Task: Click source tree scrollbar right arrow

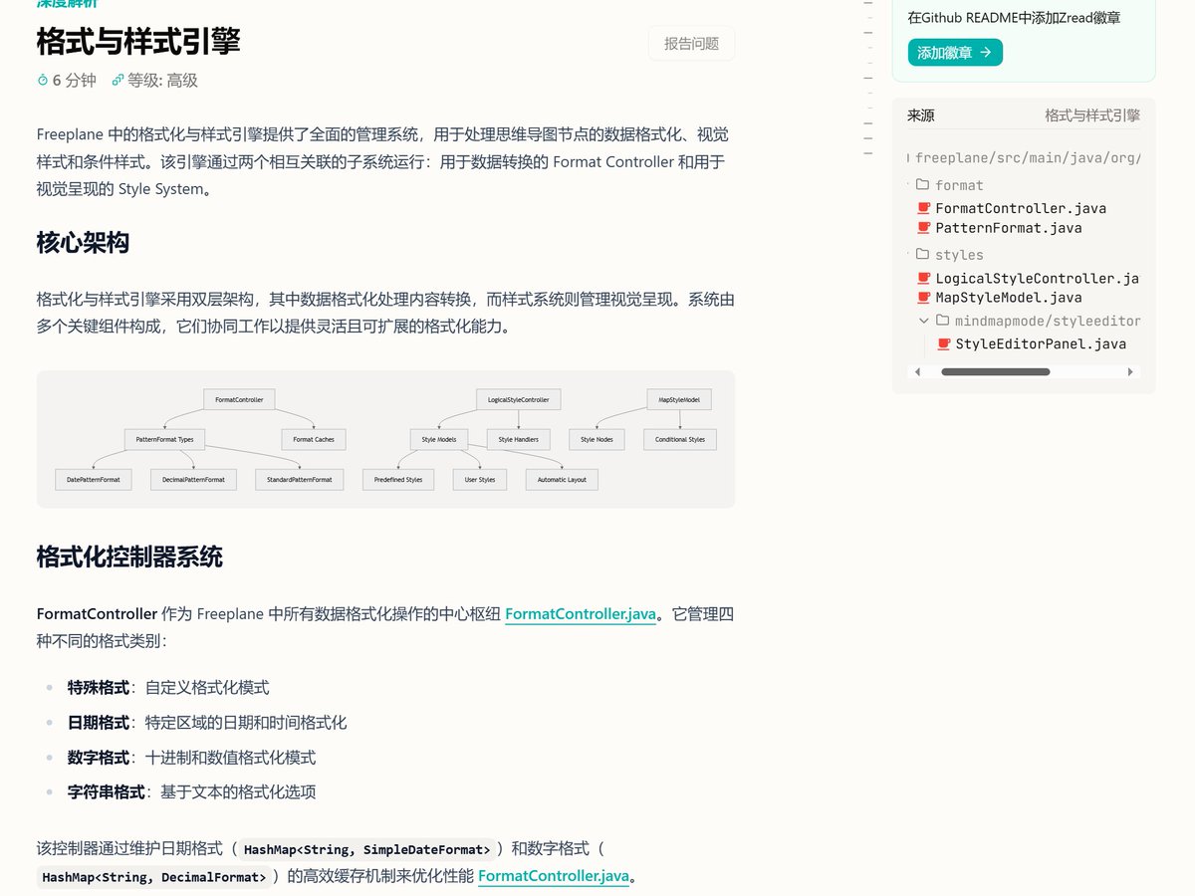Action: pos(1130,371)
